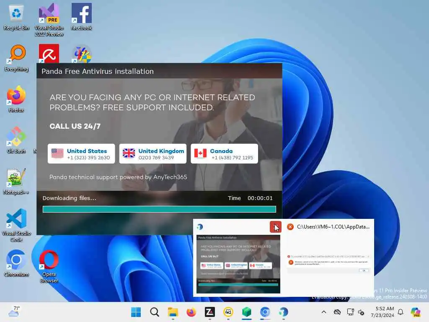The width and height of the screenshot is (429, 322).
Task: Open File Explorer from the taskbar
Action: coord(173,312)
